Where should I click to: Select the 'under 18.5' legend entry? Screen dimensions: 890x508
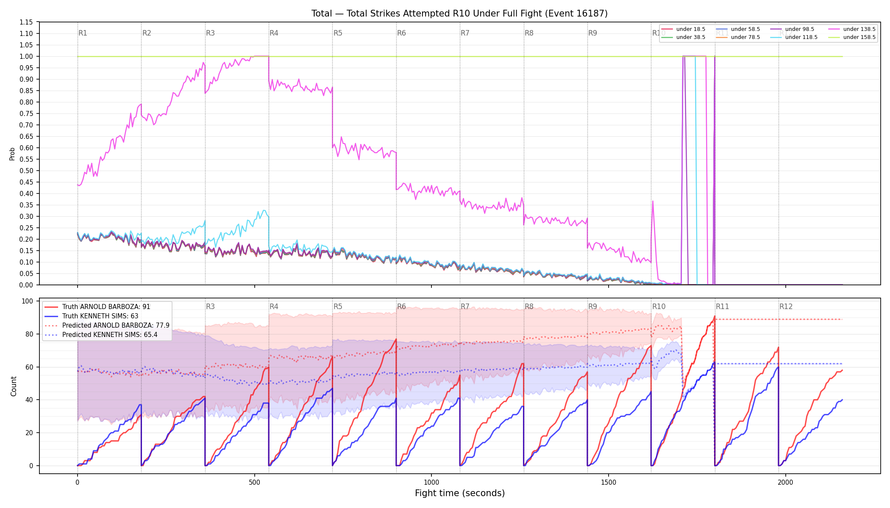coord(683,29)
